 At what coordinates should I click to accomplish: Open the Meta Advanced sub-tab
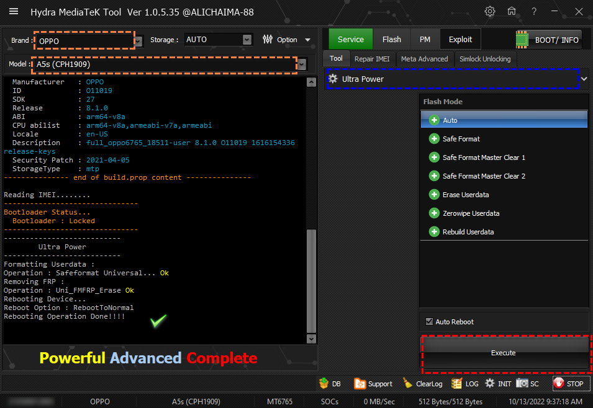pos(424,59)
